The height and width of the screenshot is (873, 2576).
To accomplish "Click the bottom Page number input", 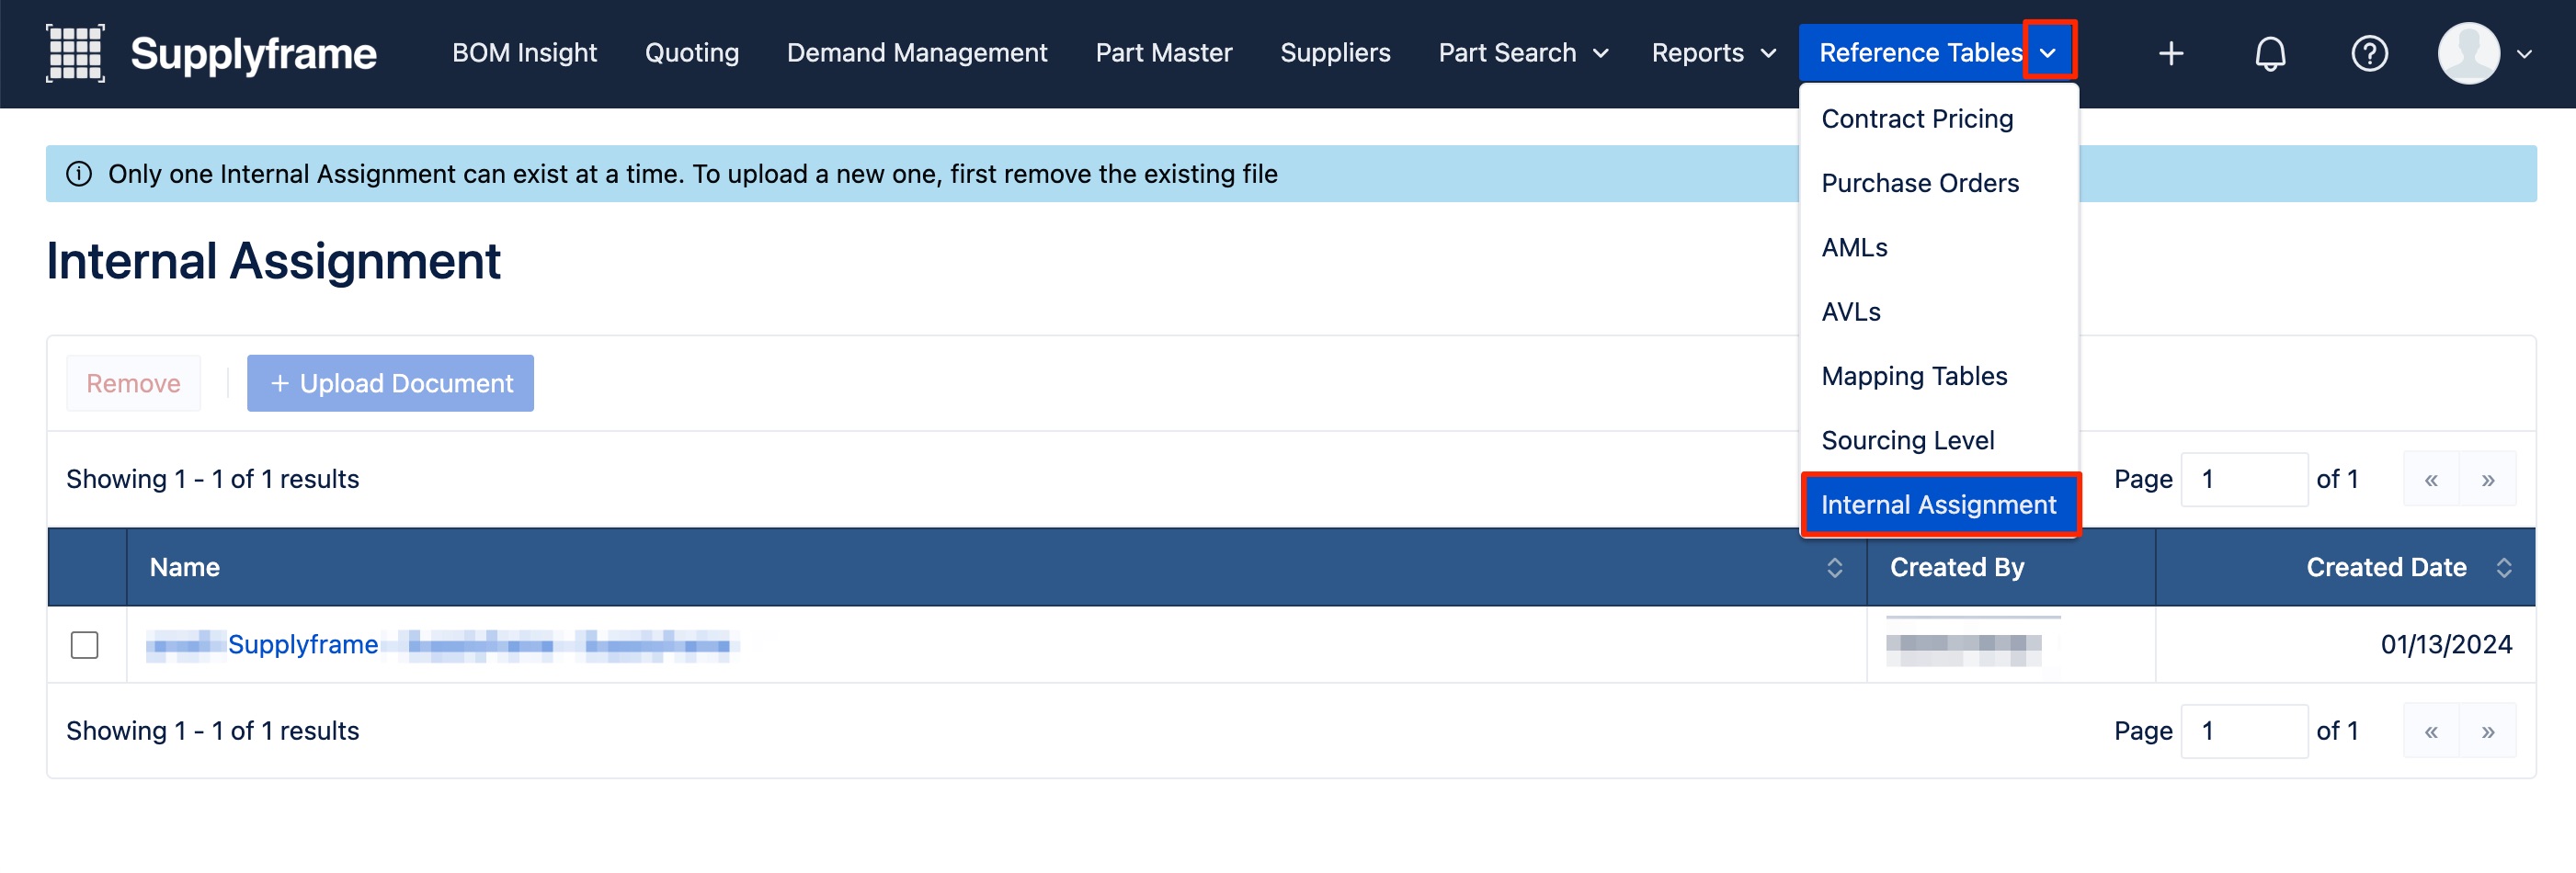I will point(2243,731).
